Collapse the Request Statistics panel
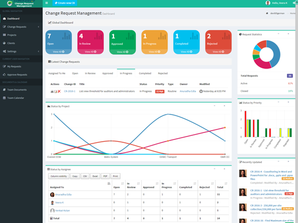The image size is (298, 223). coord(278,34)
